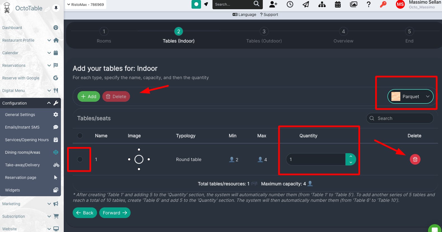Open the green chat widget
The width and height of the screenshot is (442, 232).
point(435,229)
